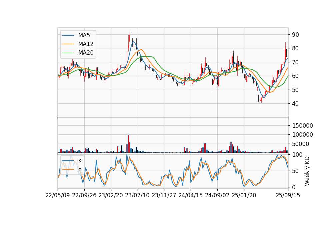Click the green MA20 legend line sample

click(x=68, y=53)
